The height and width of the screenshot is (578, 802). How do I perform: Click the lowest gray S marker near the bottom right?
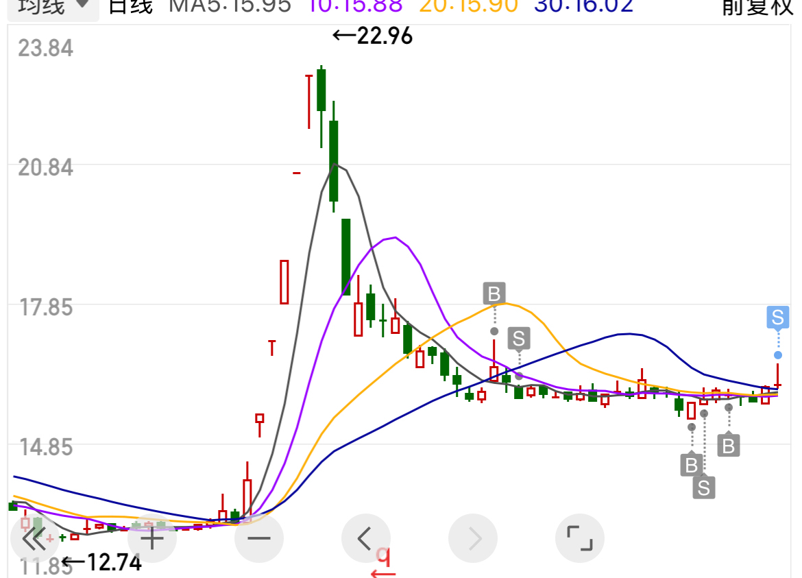704,488
